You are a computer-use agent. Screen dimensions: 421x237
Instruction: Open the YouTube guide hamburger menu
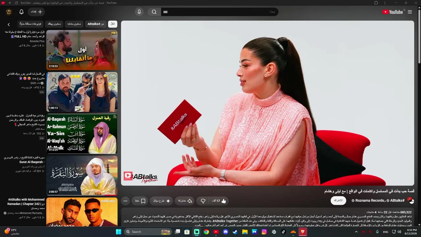(410, 12)
